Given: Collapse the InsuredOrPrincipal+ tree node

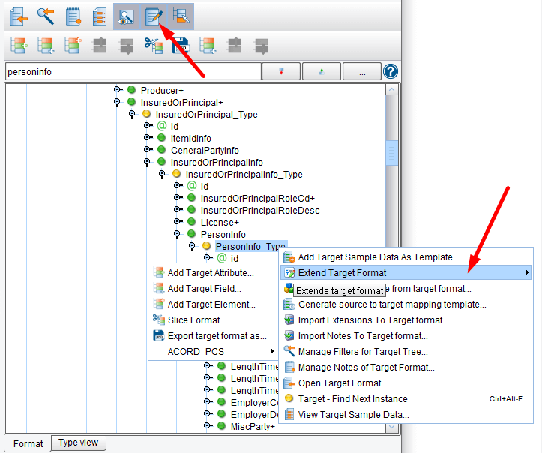Looking at the screenshot, I should click(118, 103).
